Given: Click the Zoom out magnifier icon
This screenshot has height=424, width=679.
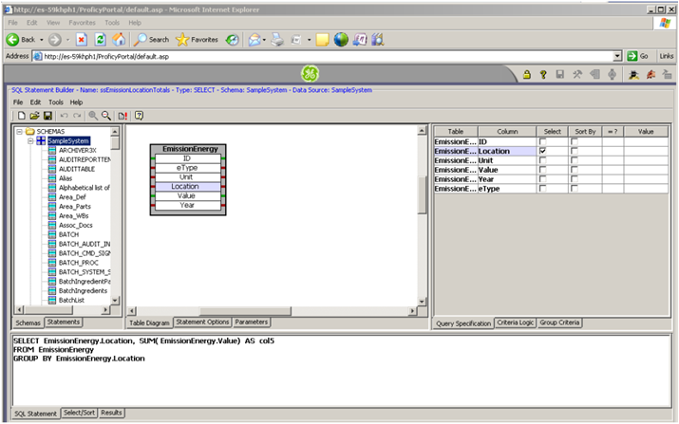Looking at the screenshot, I should click(x=106, y=116).
